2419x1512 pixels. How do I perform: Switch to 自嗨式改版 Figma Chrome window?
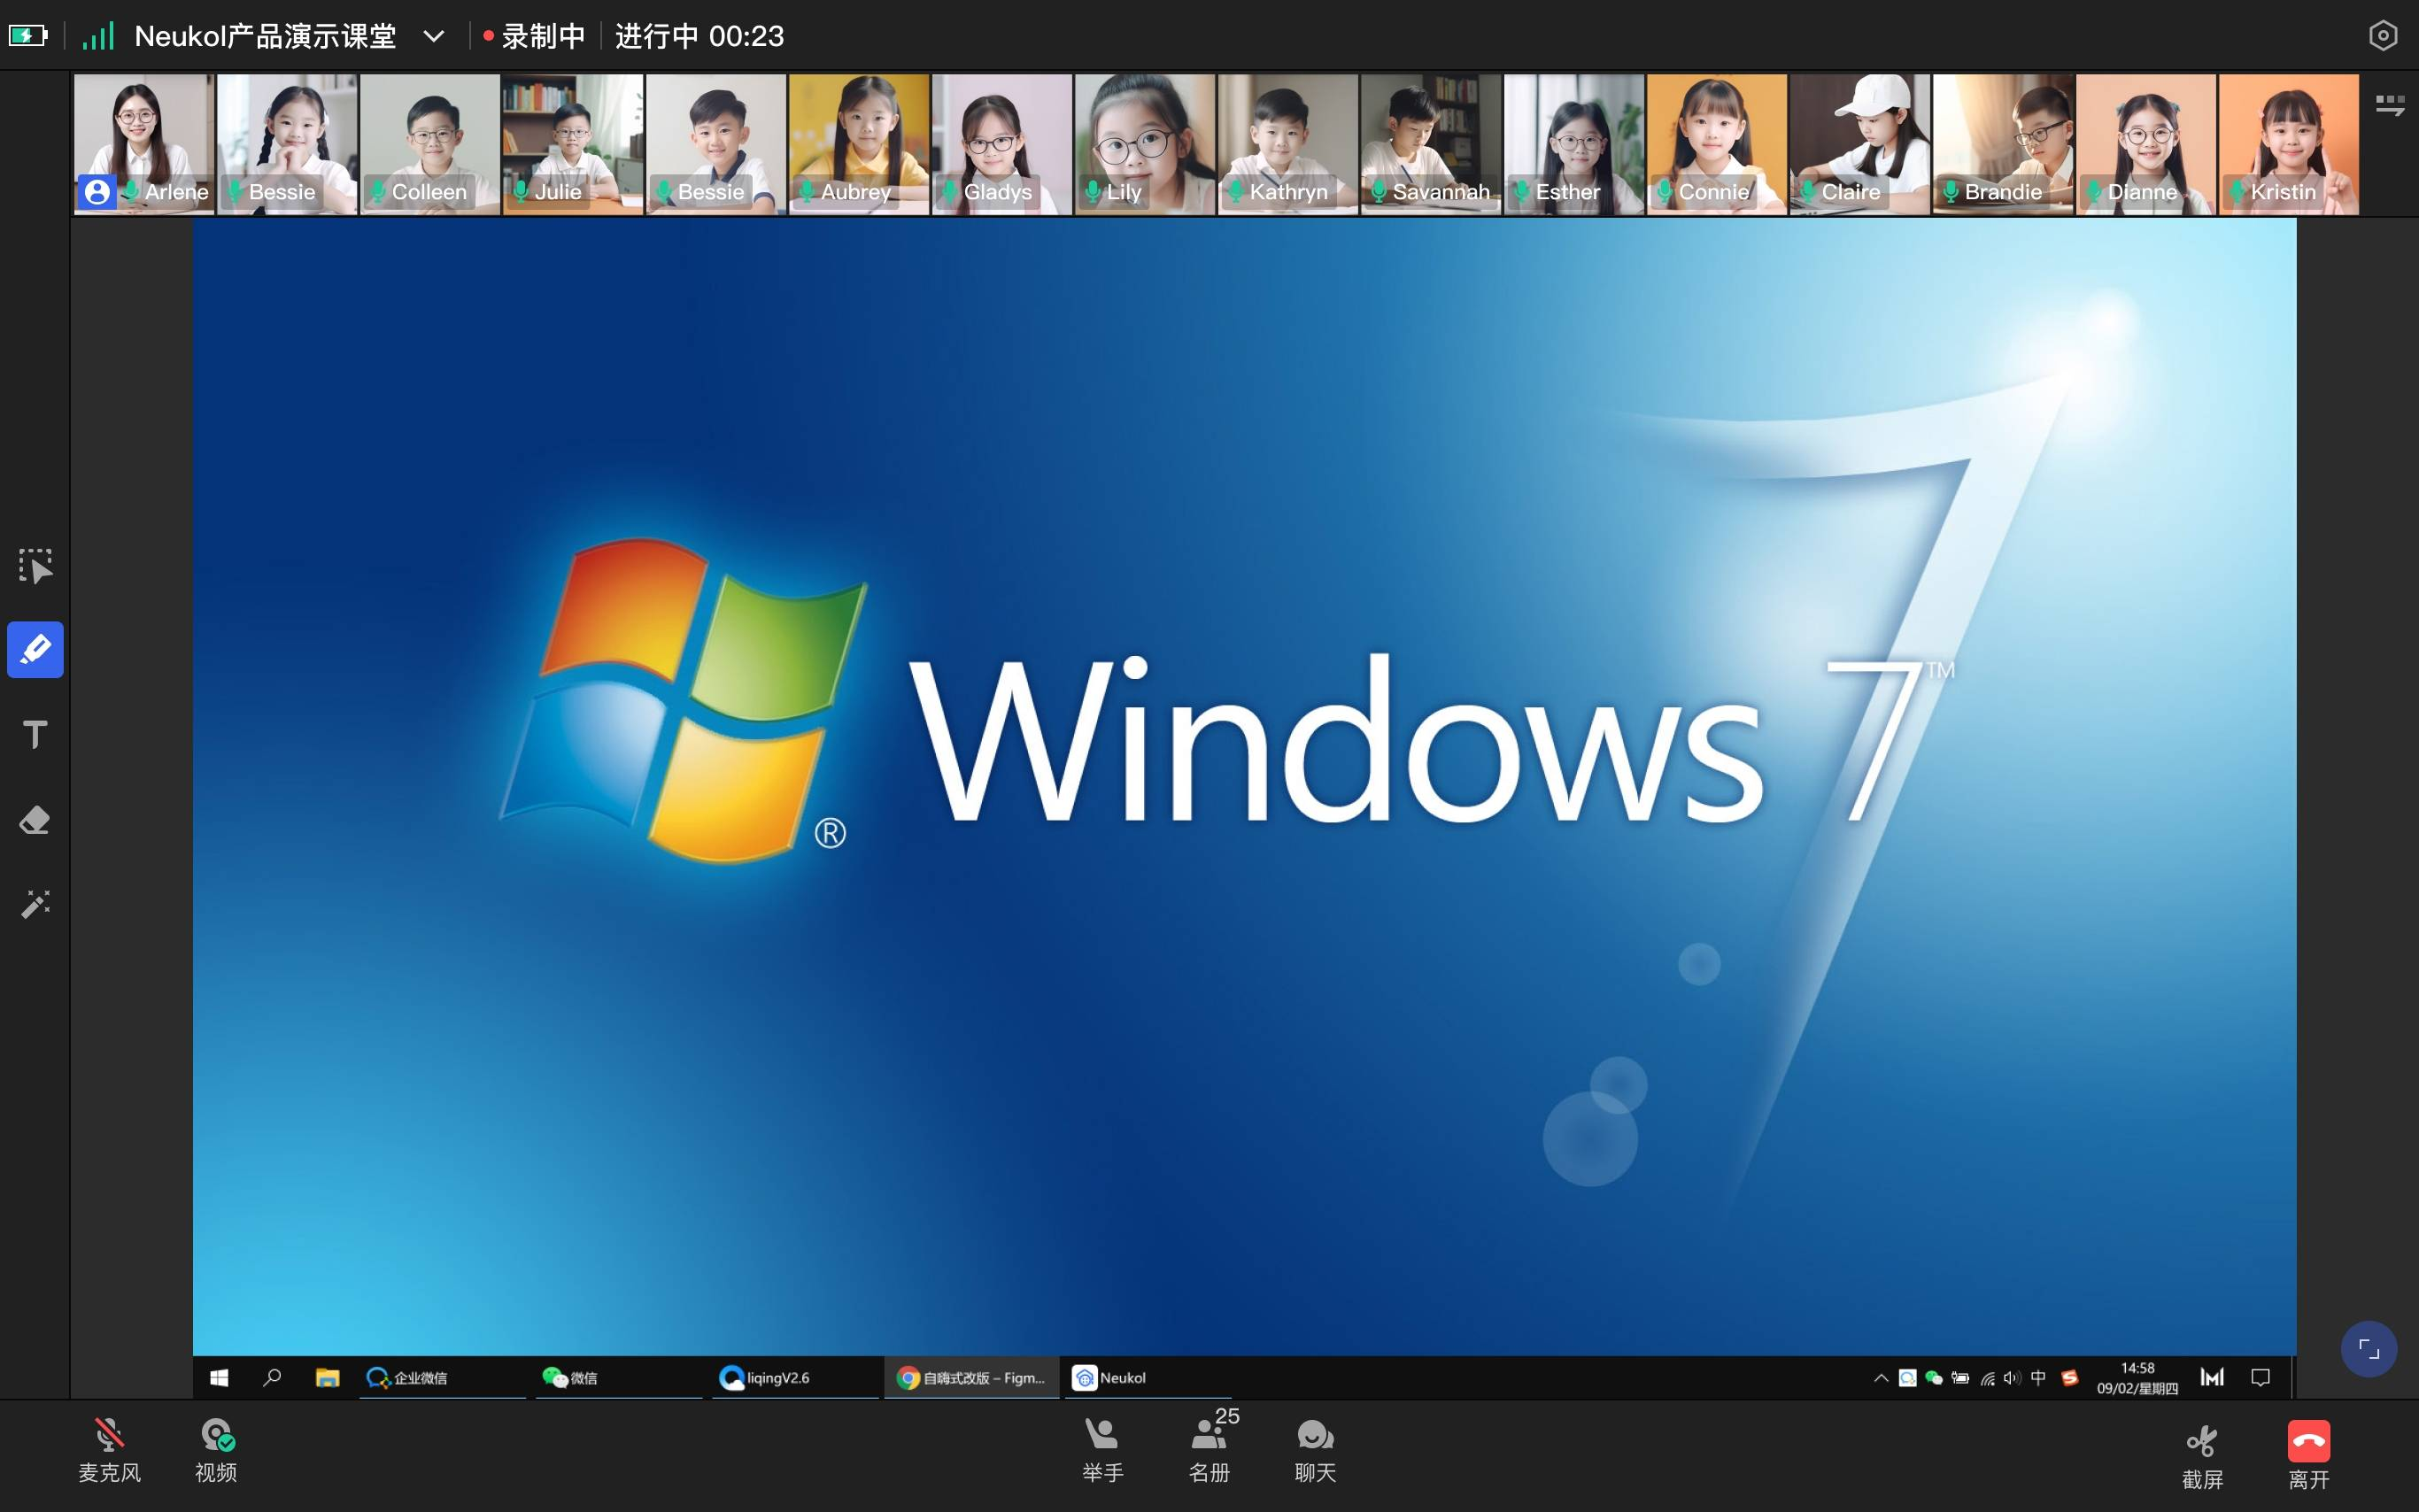[971, 1377]
